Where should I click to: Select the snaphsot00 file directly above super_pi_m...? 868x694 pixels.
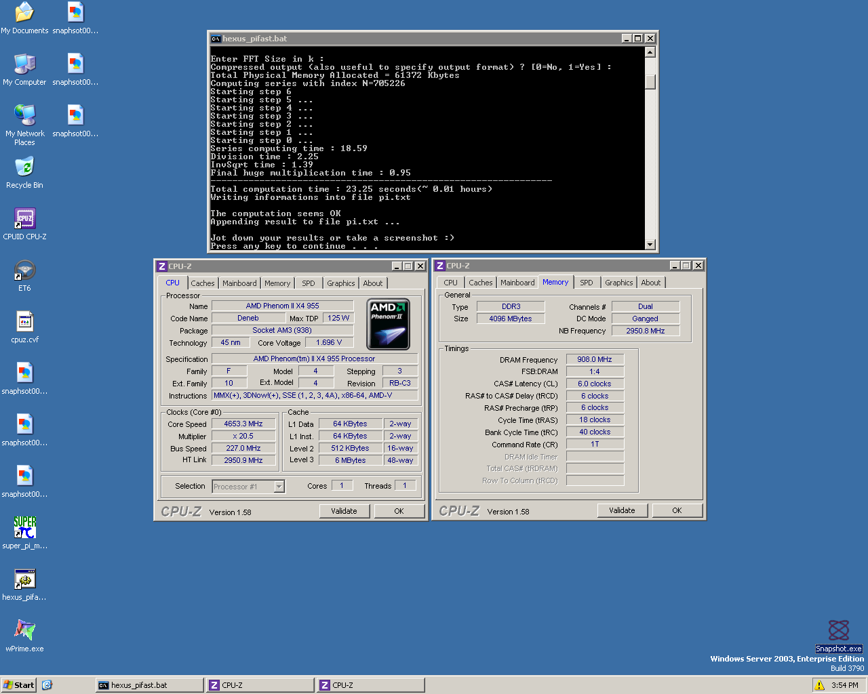tap(24, 481)
